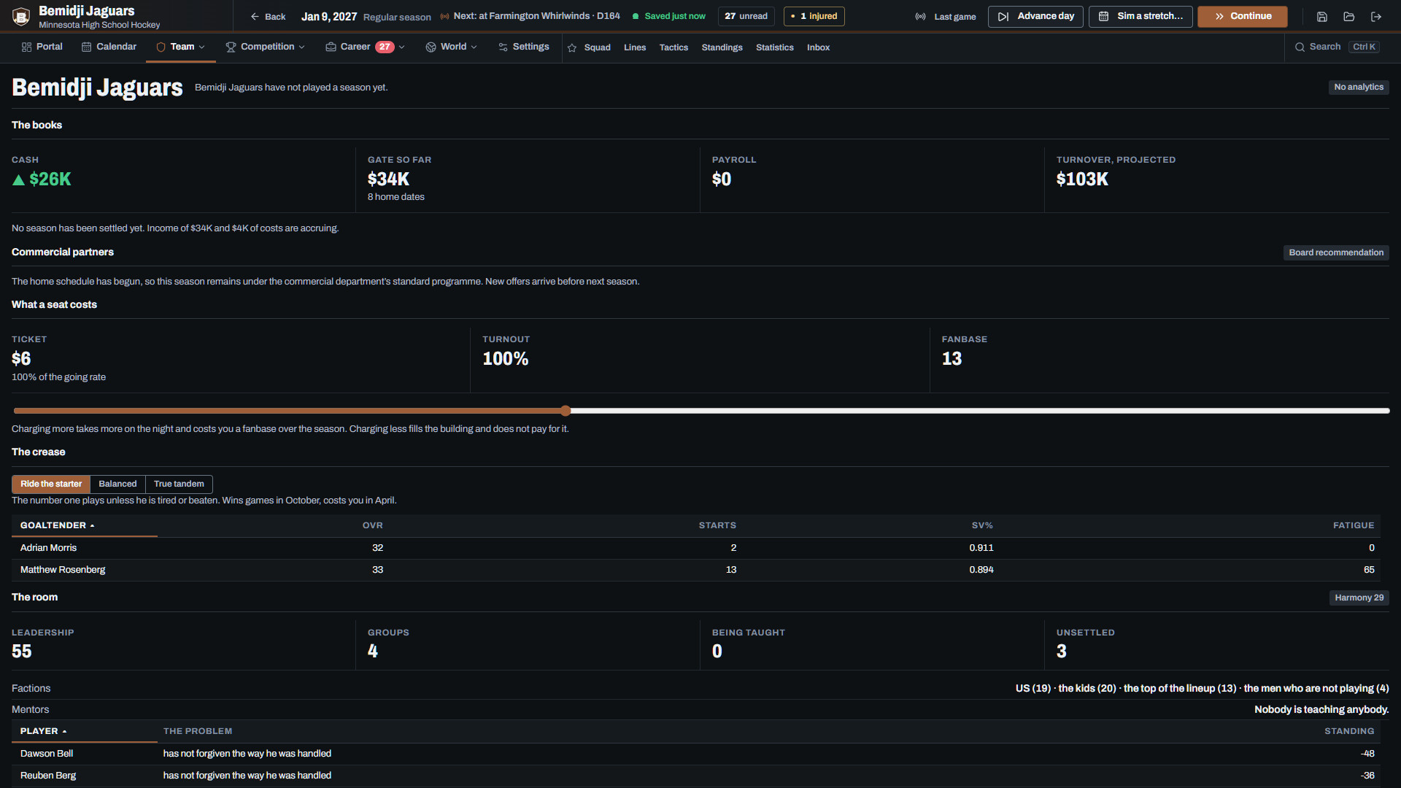1401x788 pixels.
Task: Click the exit/logout arrow icon
Action: [x=1376, y=17]
